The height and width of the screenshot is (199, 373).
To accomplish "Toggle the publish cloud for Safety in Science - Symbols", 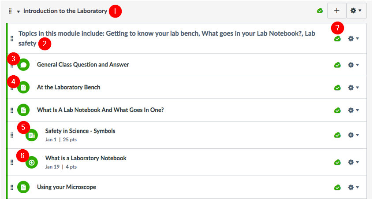I will [x=337, y=135].
